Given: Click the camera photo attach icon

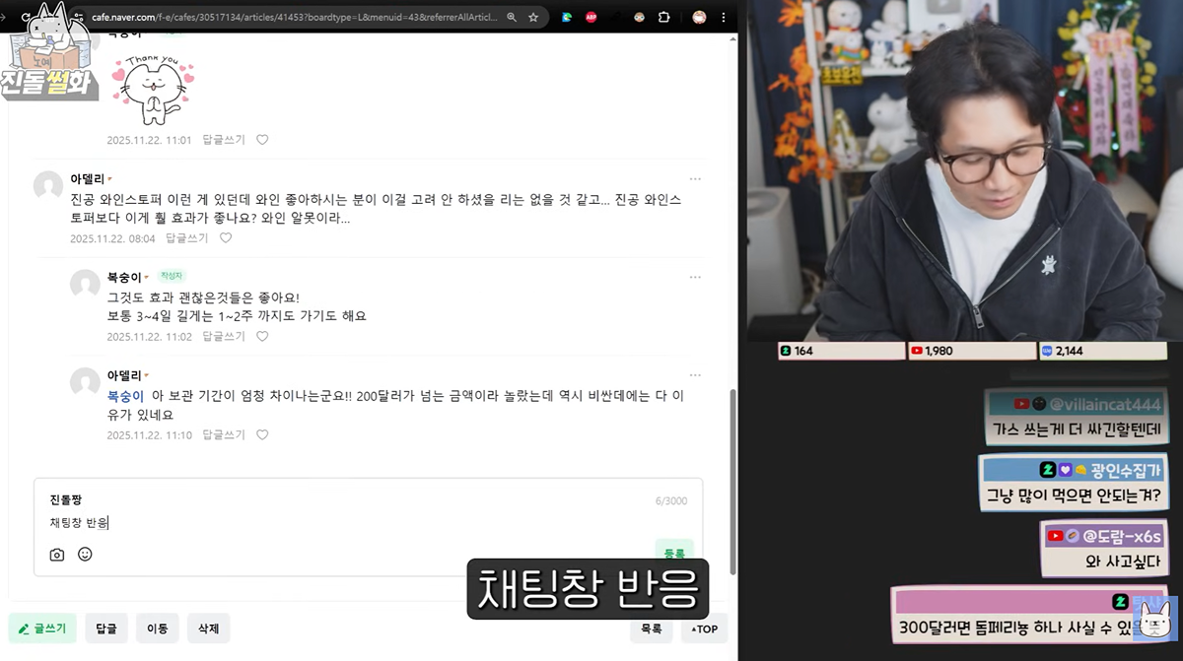Looking at the screenshot, I should (57, 555).
